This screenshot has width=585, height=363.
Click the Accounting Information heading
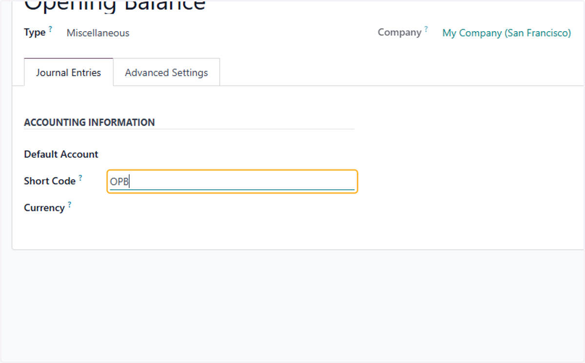click(89, 122)
